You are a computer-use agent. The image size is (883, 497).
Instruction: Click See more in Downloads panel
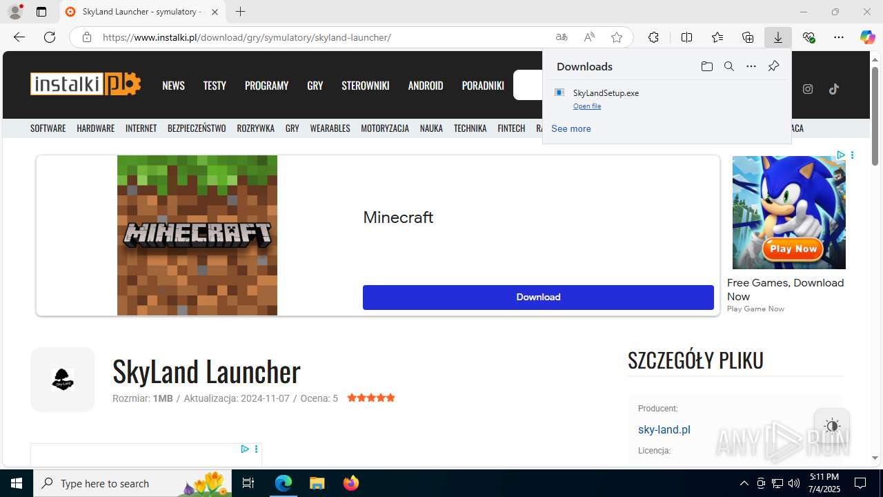pyautogui.click(x=571, y=128)
